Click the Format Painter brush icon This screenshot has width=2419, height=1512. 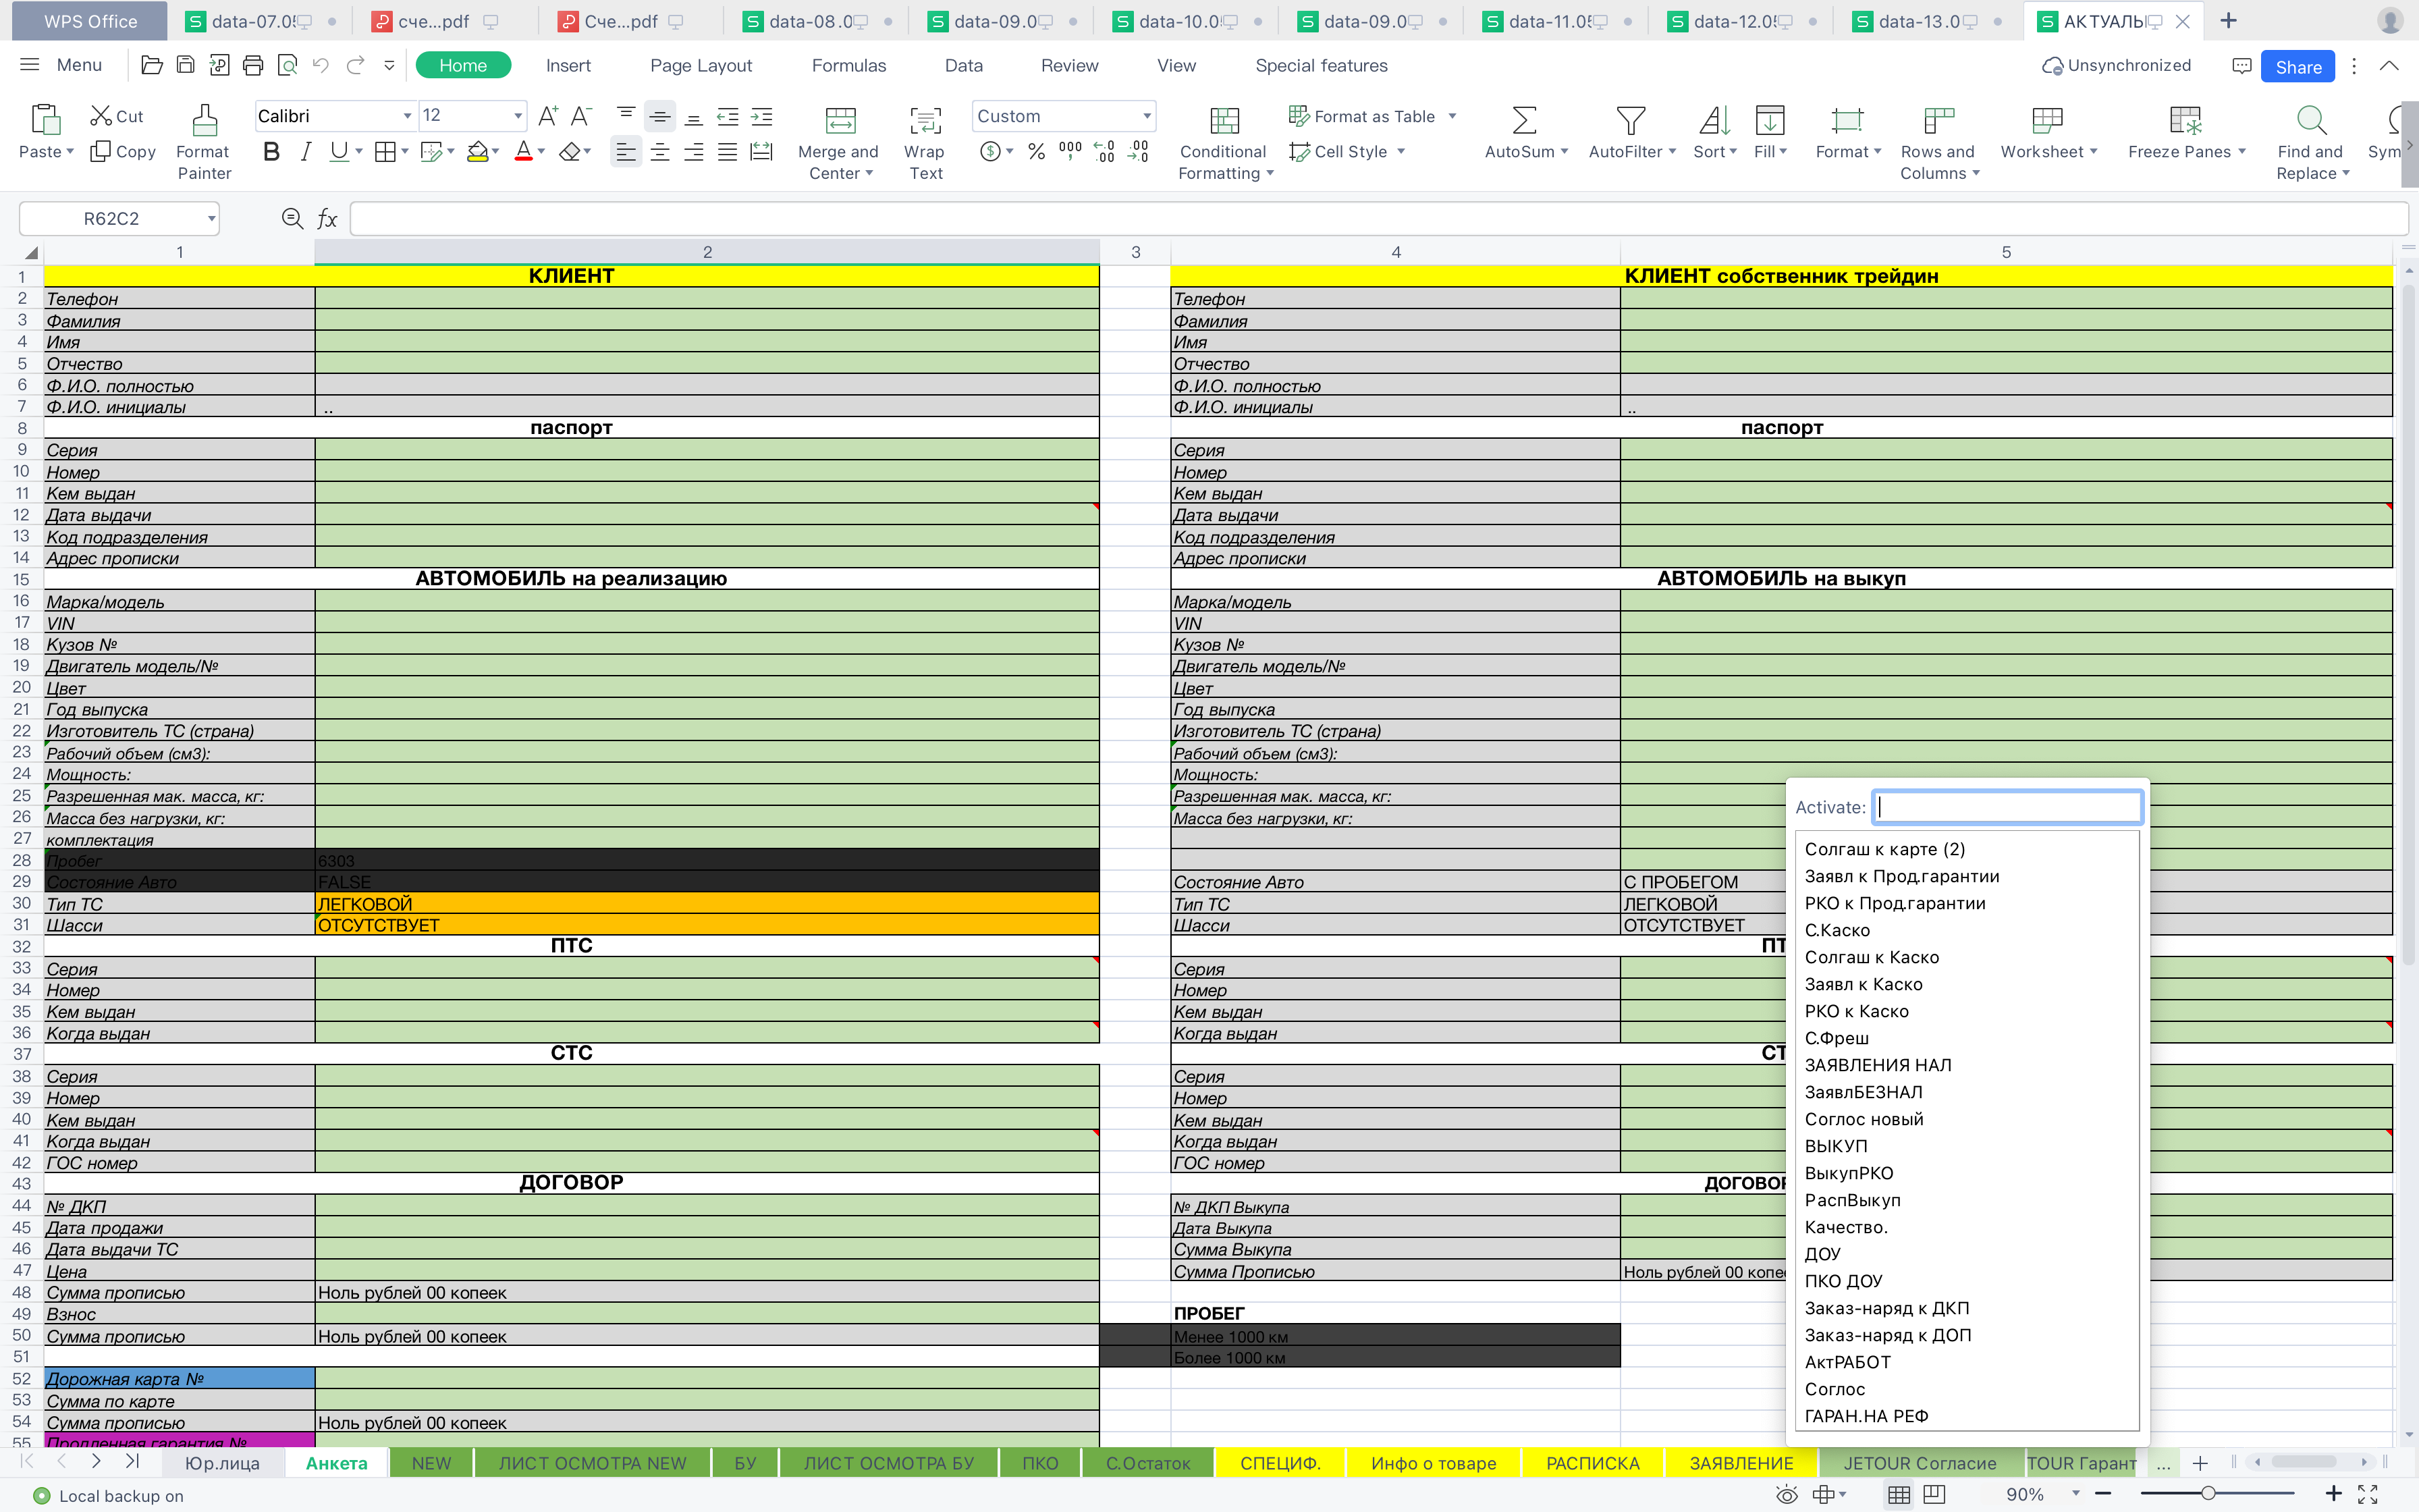pos(204,120)
